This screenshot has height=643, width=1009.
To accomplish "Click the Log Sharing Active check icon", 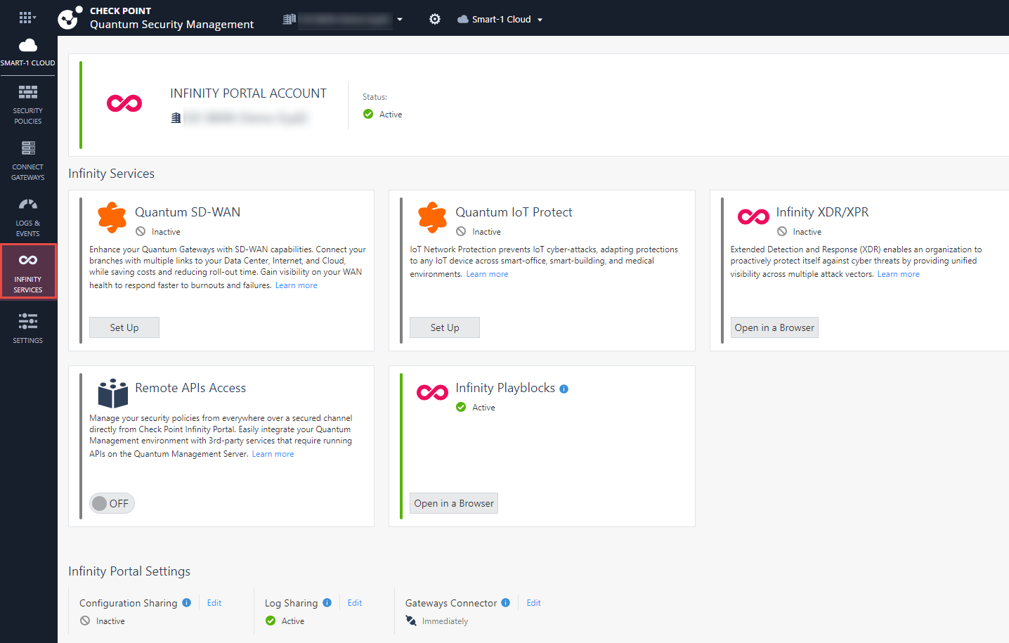I will click(271, 621).
